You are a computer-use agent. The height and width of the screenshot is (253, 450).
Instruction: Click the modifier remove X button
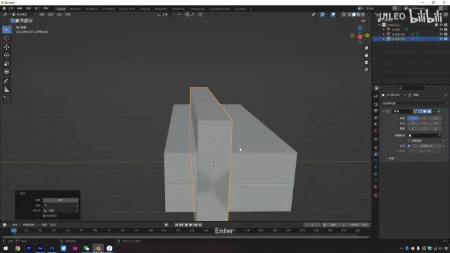[x=439, y=111]
